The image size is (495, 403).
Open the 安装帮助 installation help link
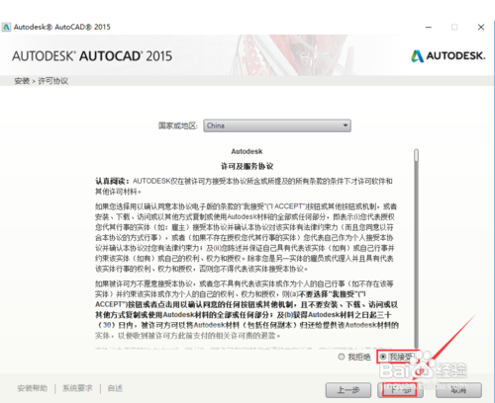(33, 388)
